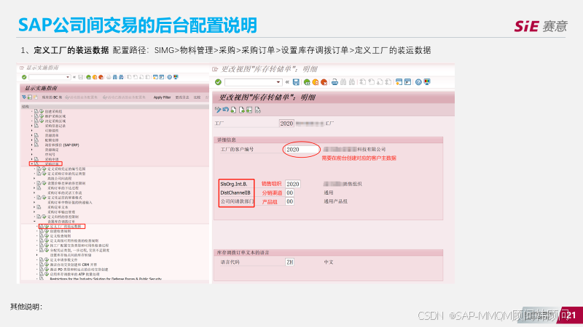This screenshot has width=583, height=327.
Task: Expand the 询价和报价 [SAP ERP] tree node
Action: click(31, 145)
